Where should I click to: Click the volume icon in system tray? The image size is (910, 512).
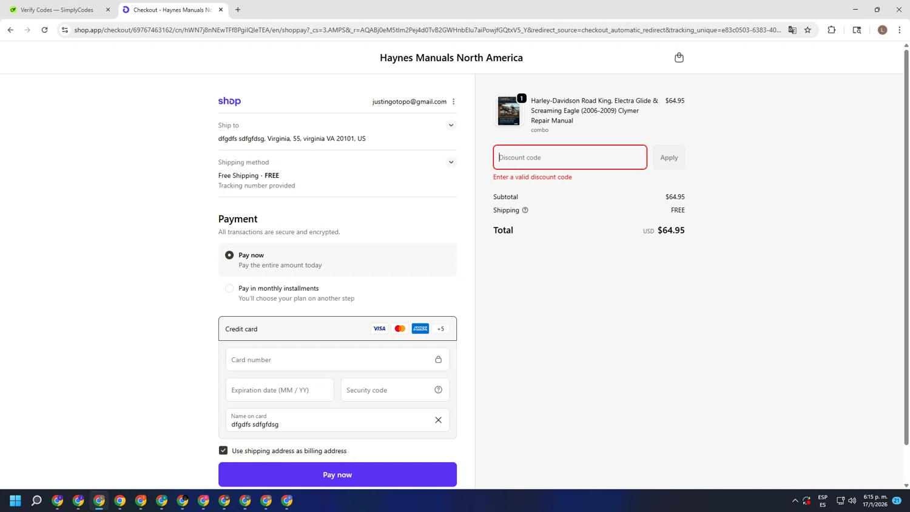click(852, 500)
